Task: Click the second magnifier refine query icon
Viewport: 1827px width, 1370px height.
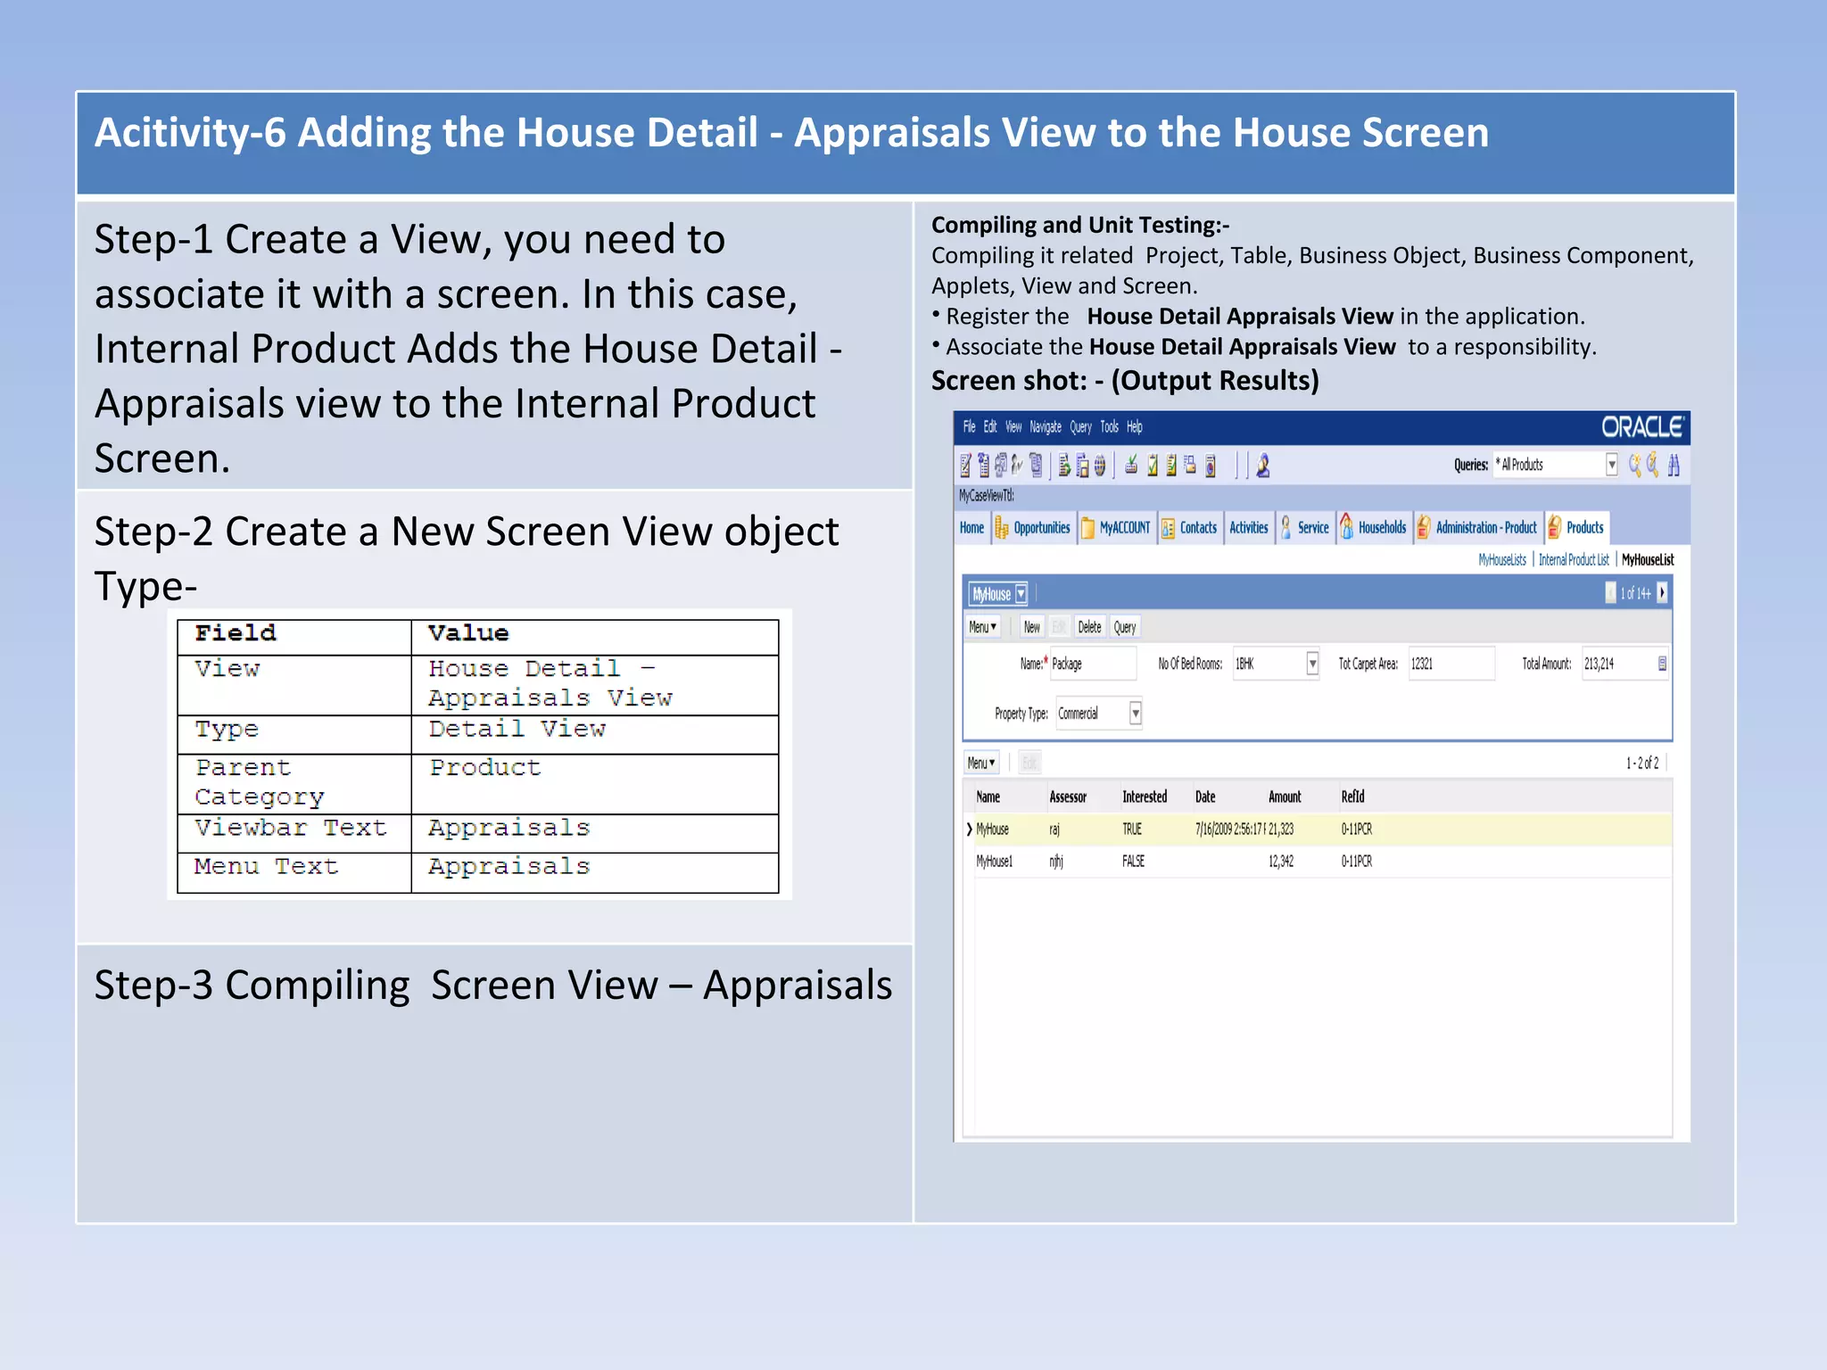Action: click(x=1653, y=465)
